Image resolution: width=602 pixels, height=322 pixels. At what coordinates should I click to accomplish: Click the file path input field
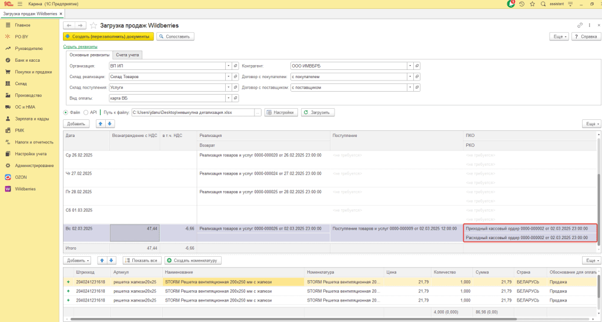(x=193, y=112)
